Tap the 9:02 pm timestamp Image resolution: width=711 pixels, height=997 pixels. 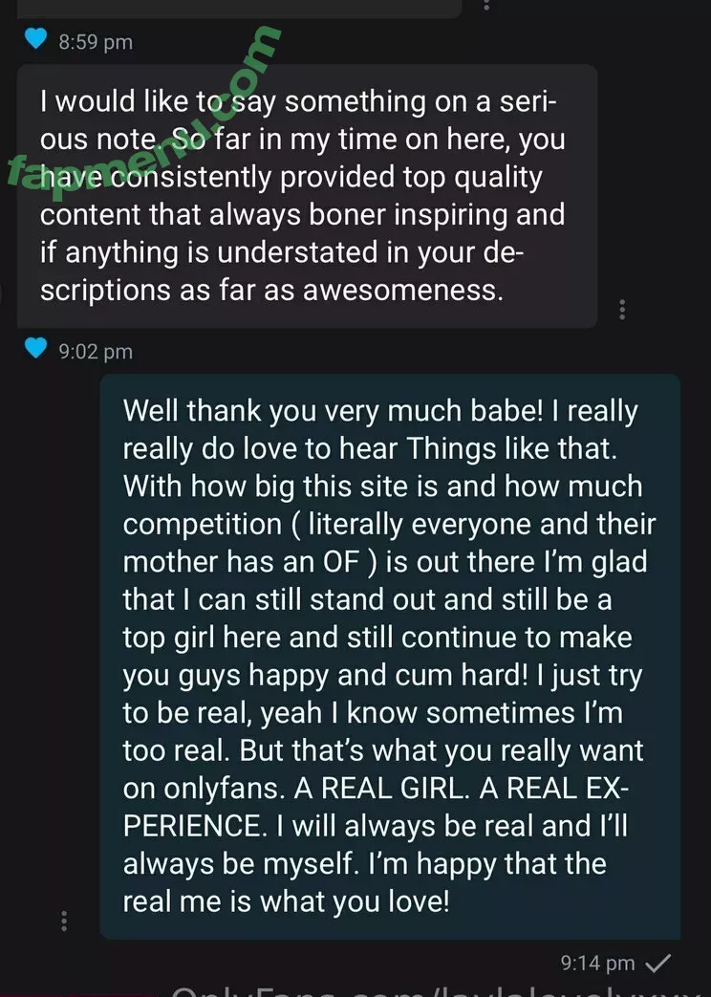pyautogui.click(x=96, y=351)
